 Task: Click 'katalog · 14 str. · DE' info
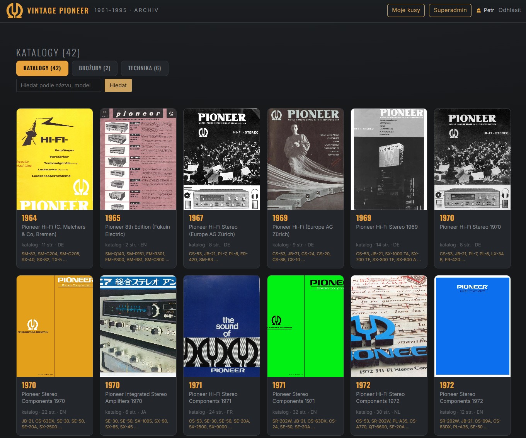click(378, 245)
